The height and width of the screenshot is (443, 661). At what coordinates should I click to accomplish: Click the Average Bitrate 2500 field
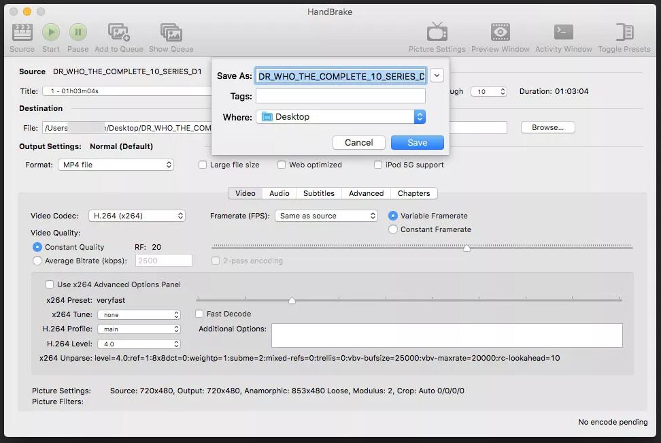click(164, 261)
